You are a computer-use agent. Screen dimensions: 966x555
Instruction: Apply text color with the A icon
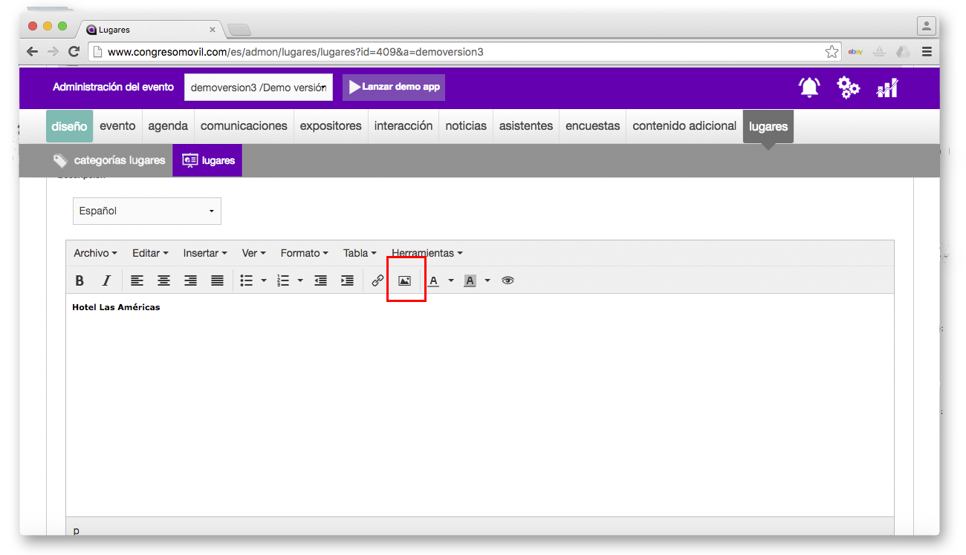[x=434, y=280]
